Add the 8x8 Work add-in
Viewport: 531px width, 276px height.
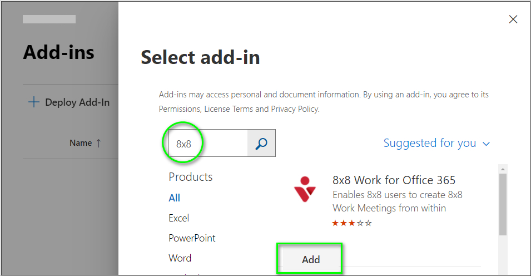click(x=311, y=259)
